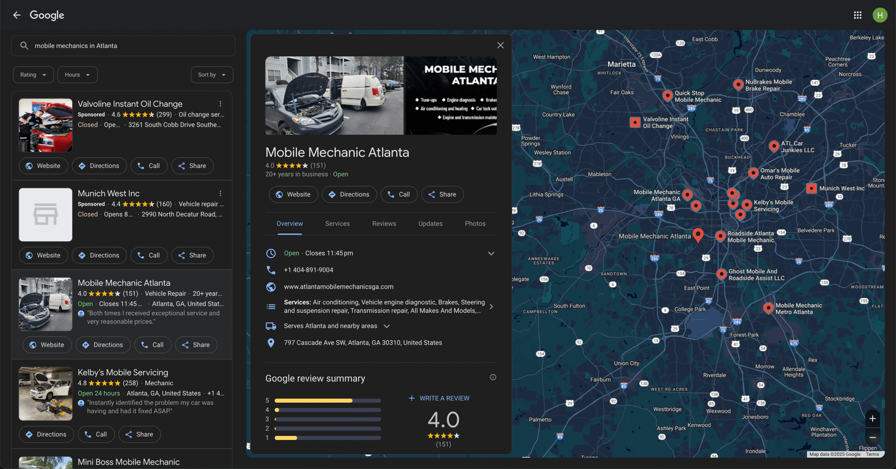Select the ATL Car Junkies LLC map pin

coord(774,146)
